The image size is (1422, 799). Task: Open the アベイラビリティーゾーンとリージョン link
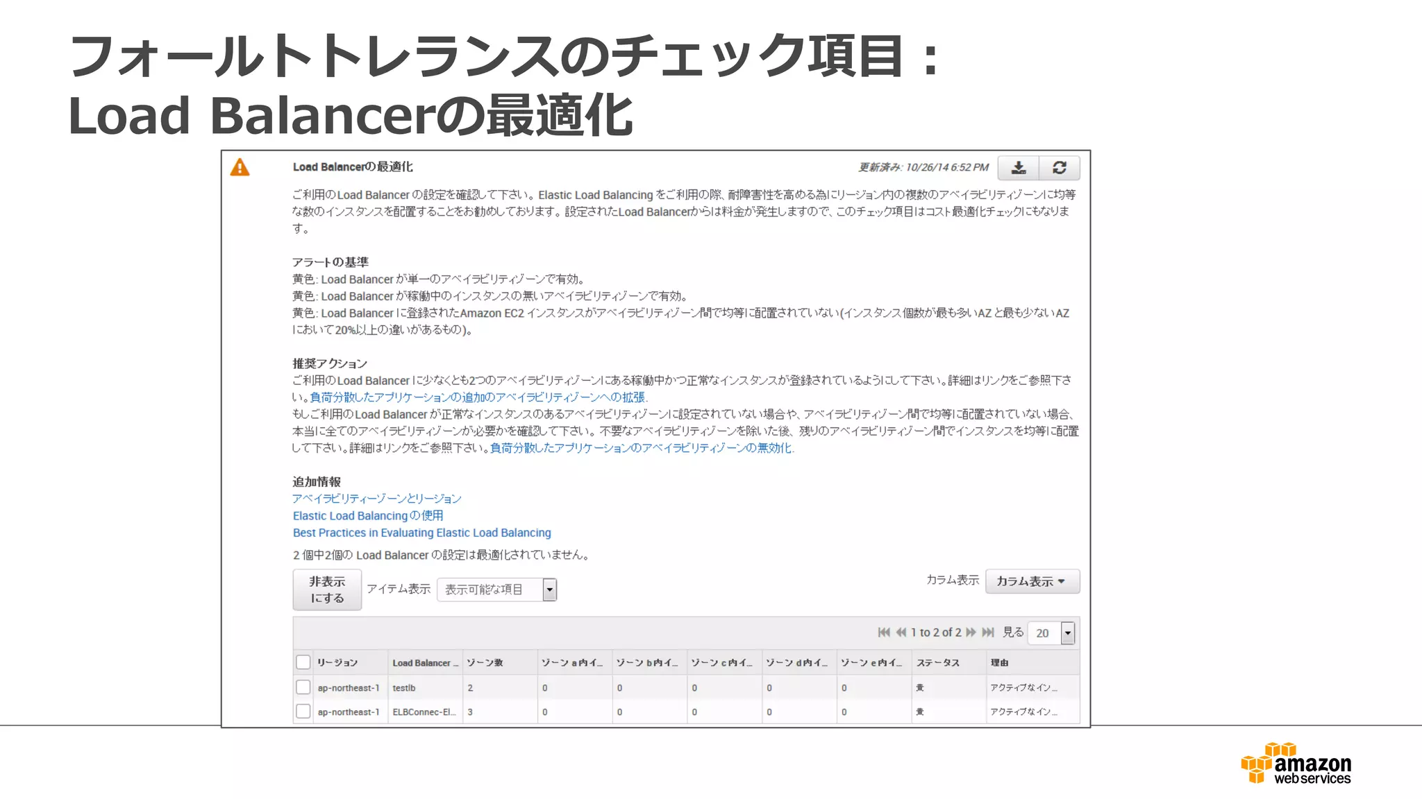pos(376,499)
